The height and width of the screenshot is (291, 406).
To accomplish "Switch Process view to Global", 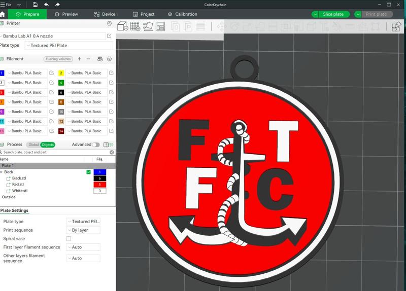I will pos(33,144).
